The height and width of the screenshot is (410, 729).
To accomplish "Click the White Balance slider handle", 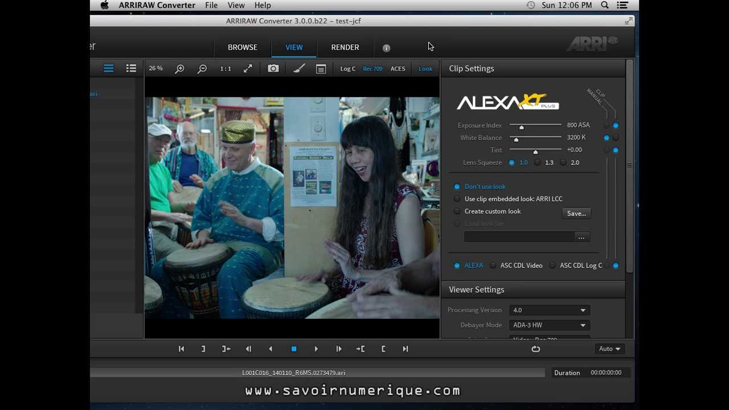I will [516, 140].
